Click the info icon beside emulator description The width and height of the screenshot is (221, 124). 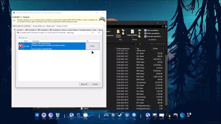14,21
